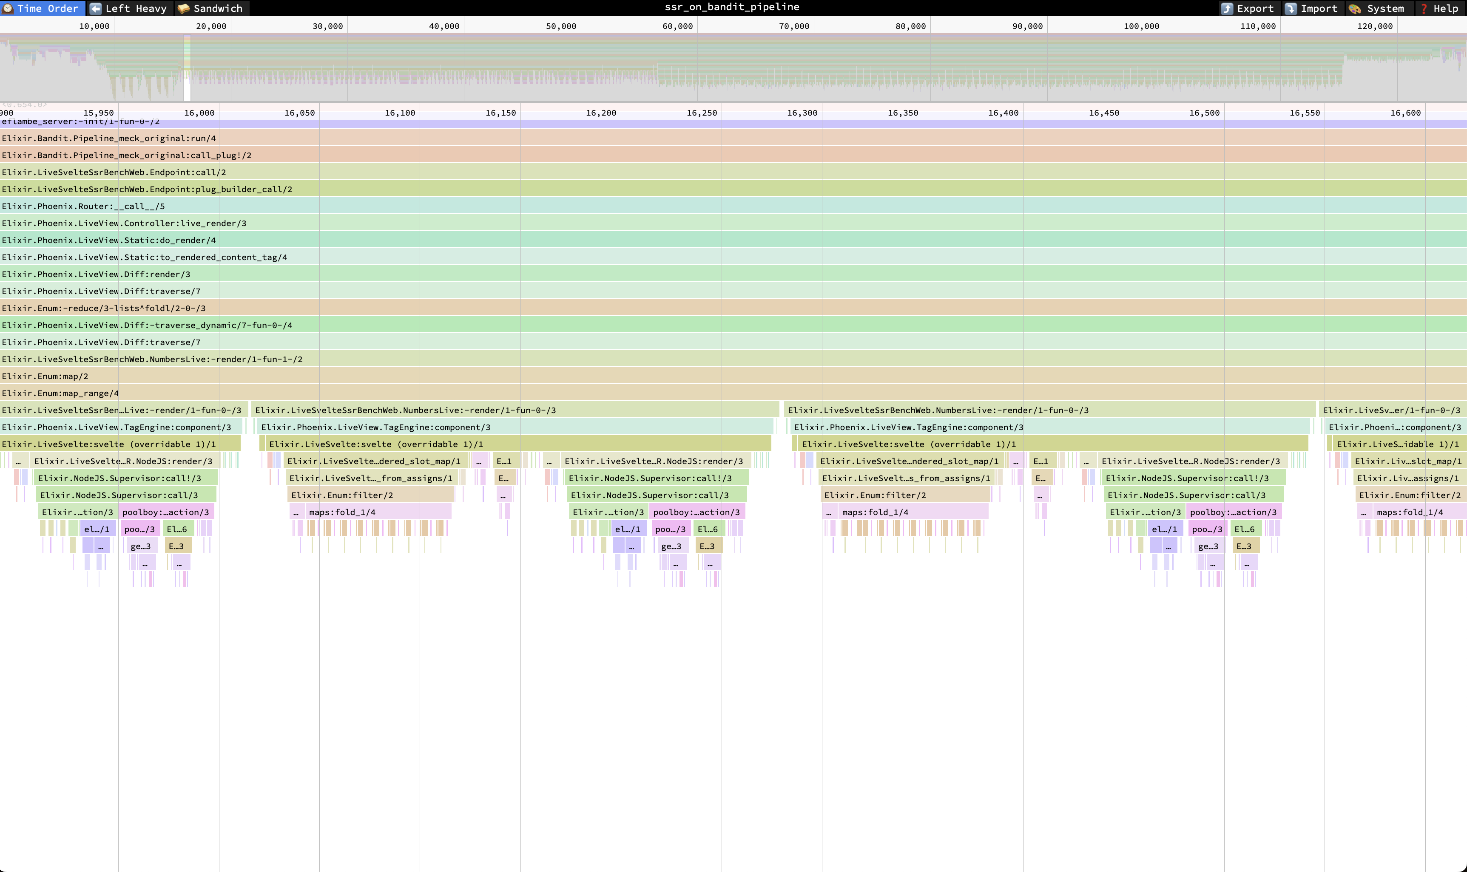Select the LiveView.Controller:live_render/3 frame
The height and width of the screenshot is (872, 1467).
pyautogui.click(x=733, y=223)
